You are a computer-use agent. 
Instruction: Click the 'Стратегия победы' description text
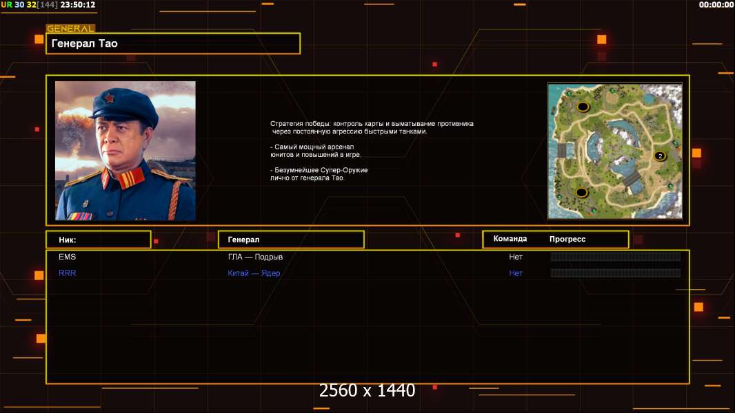pos(372,127)
